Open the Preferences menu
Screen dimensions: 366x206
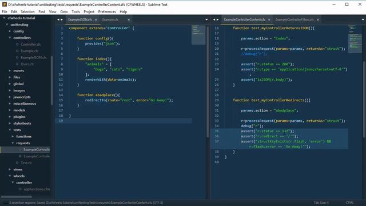pos(107,11)
